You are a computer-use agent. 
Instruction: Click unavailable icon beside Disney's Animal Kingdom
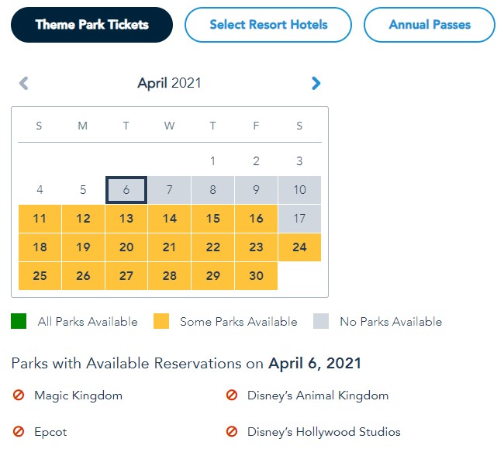click(231, 396)
